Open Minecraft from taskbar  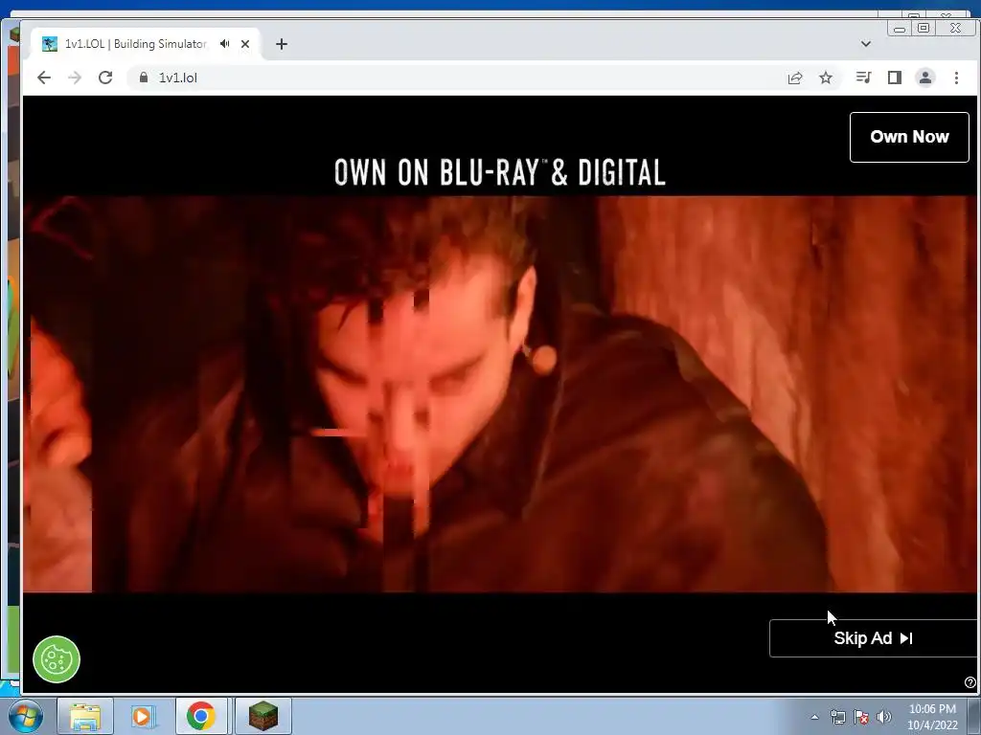pos(263,716)
